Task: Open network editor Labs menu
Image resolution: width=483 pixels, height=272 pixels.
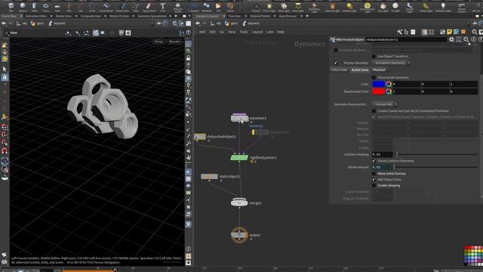Action: click(270, 32)
